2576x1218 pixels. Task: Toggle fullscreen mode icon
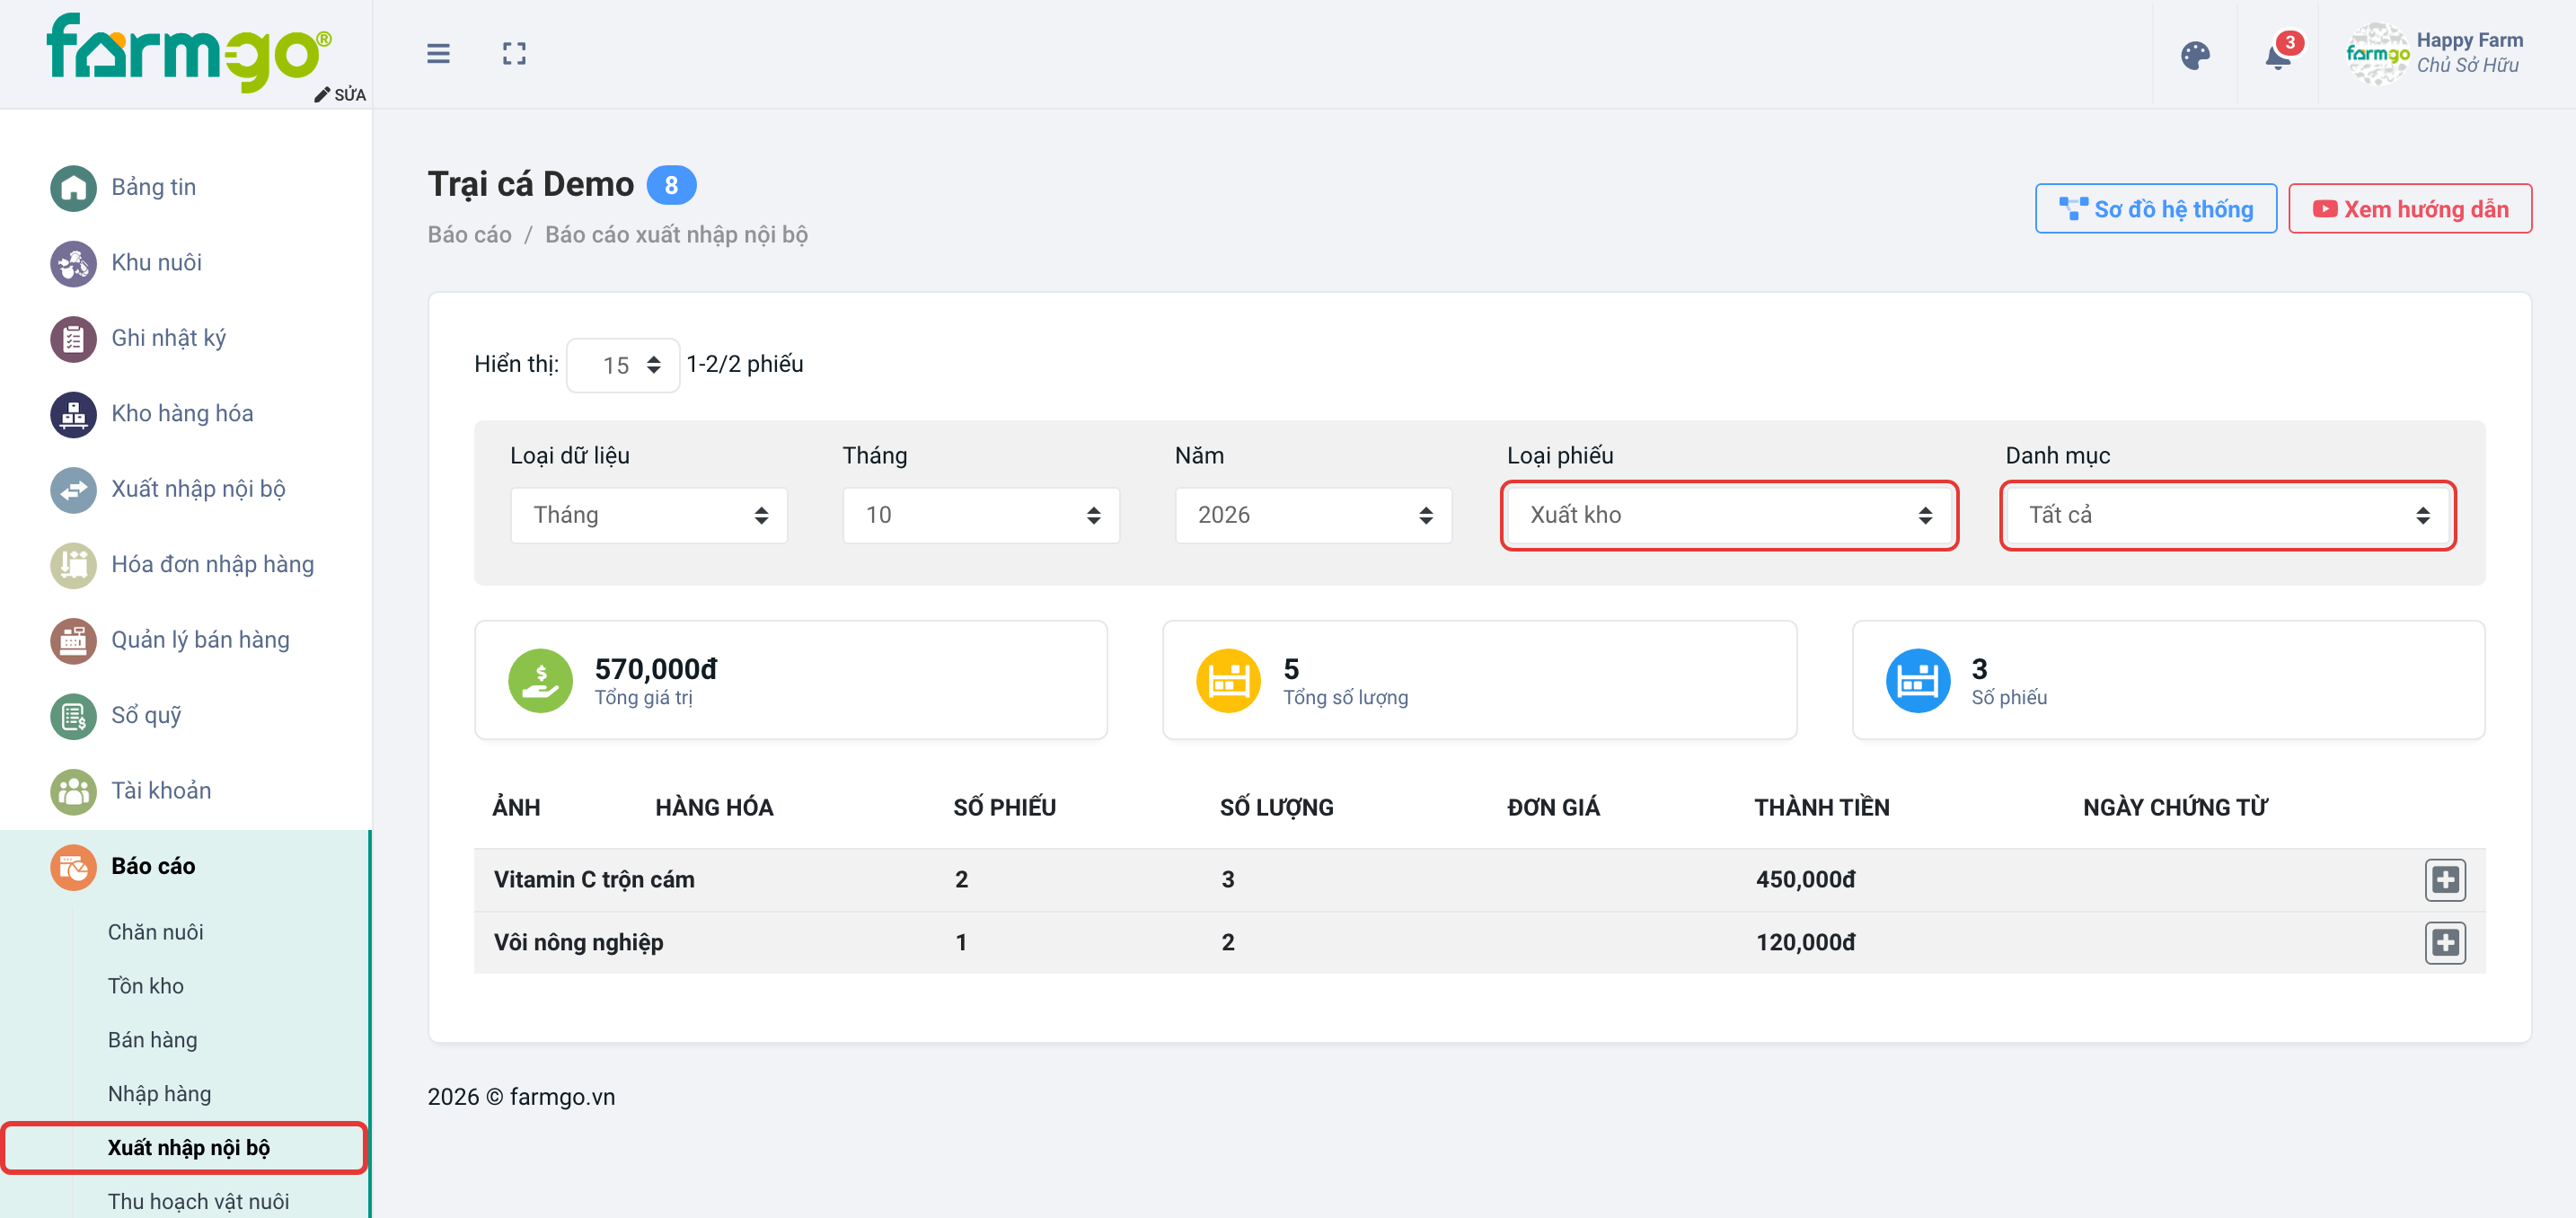tap(514, 54)
